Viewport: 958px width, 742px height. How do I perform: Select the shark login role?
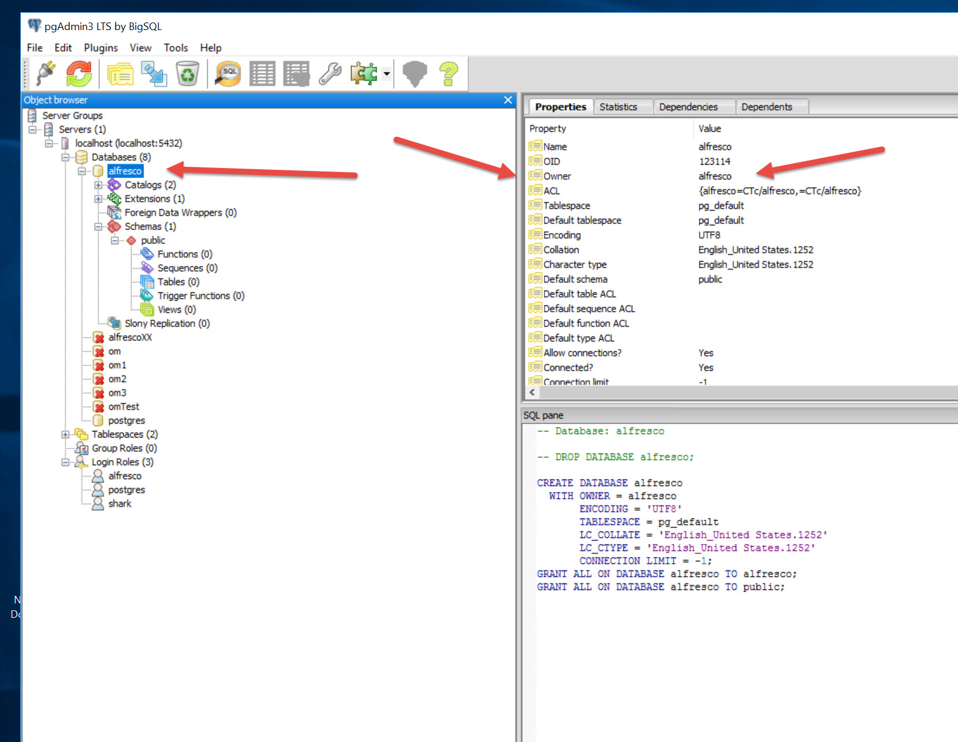click(120, 504)
